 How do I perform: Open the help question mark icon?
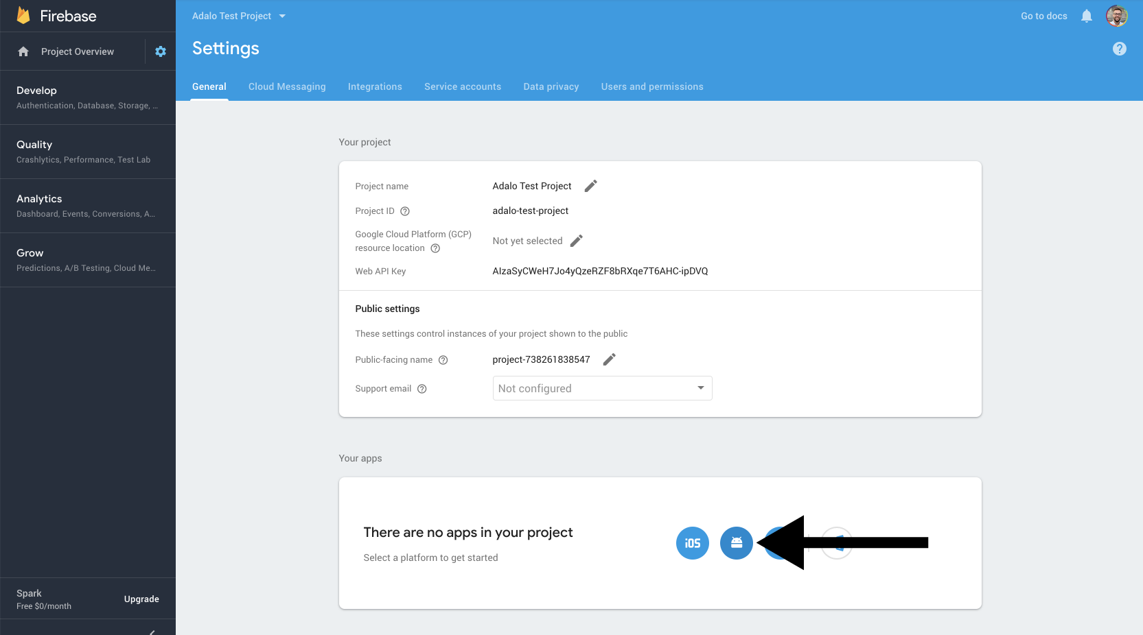click(1120, 49)
